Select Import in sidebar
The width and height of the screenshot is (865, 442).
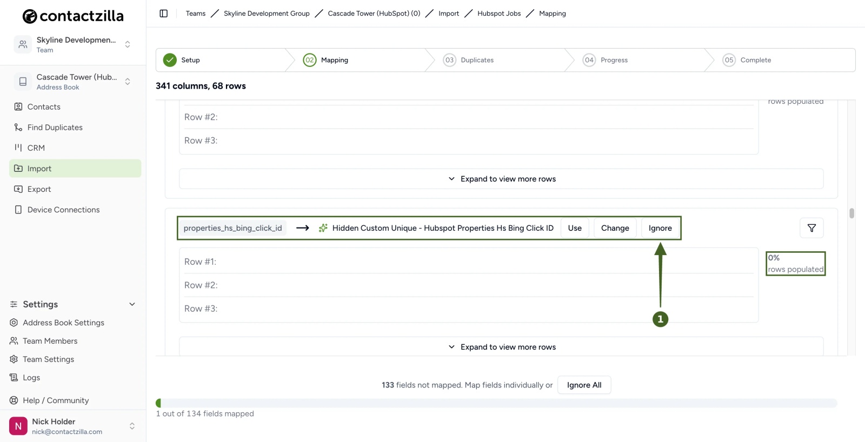click(x=75, y=169)
